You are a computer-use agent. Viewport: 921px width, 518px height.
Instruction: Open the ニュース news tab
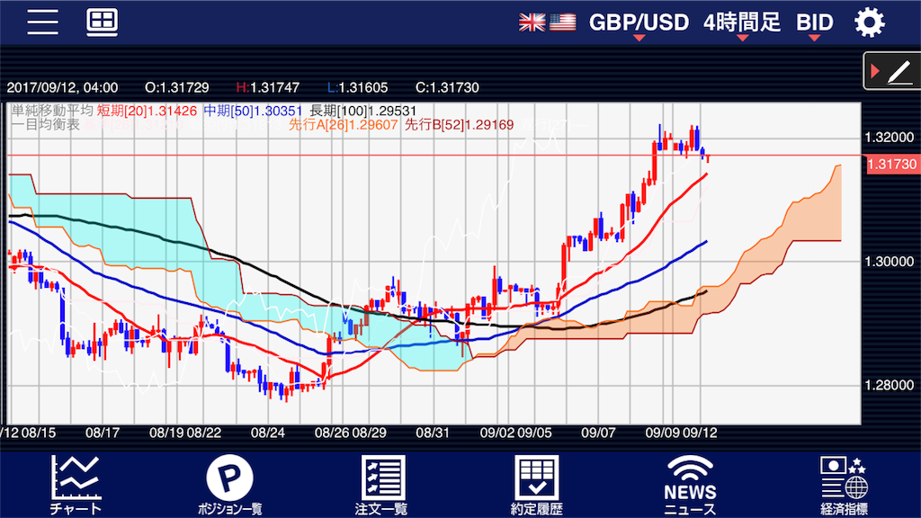pyautogui.click(x=690, y=485)
